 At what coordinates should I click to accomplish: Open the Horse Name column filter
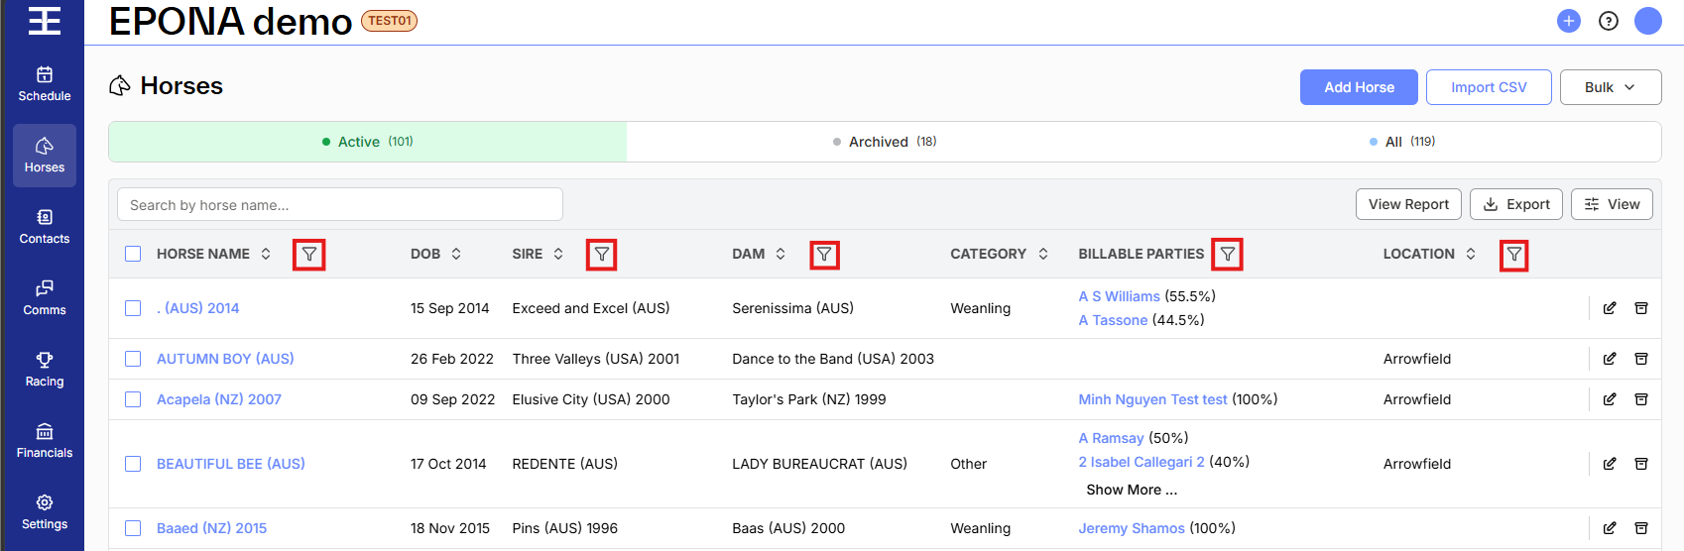click(309, 255)
